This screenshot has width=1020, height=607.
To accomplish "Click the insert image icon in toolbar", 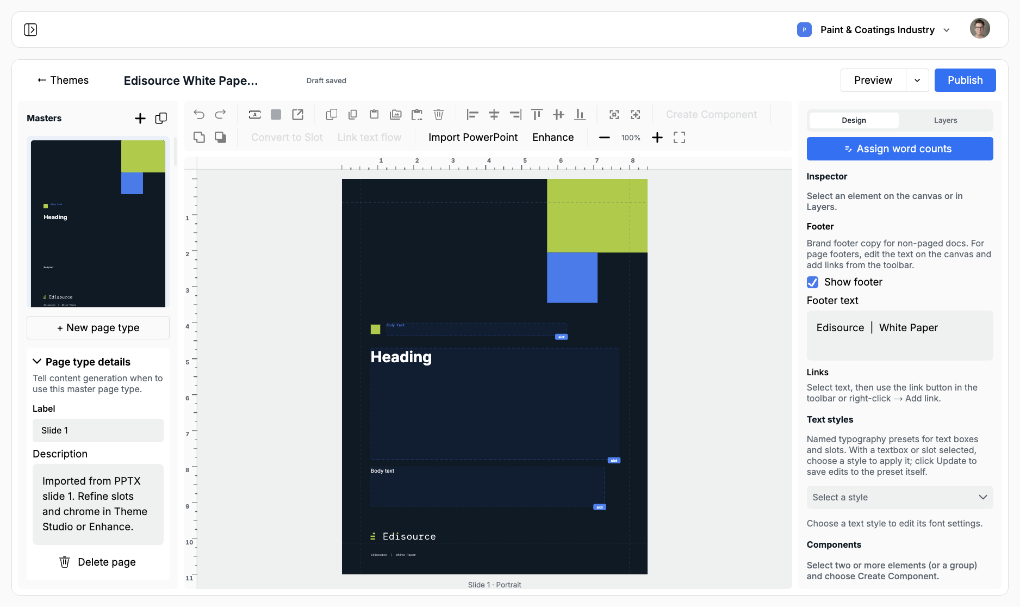I will pyautogui.click(x=396, y=114).
